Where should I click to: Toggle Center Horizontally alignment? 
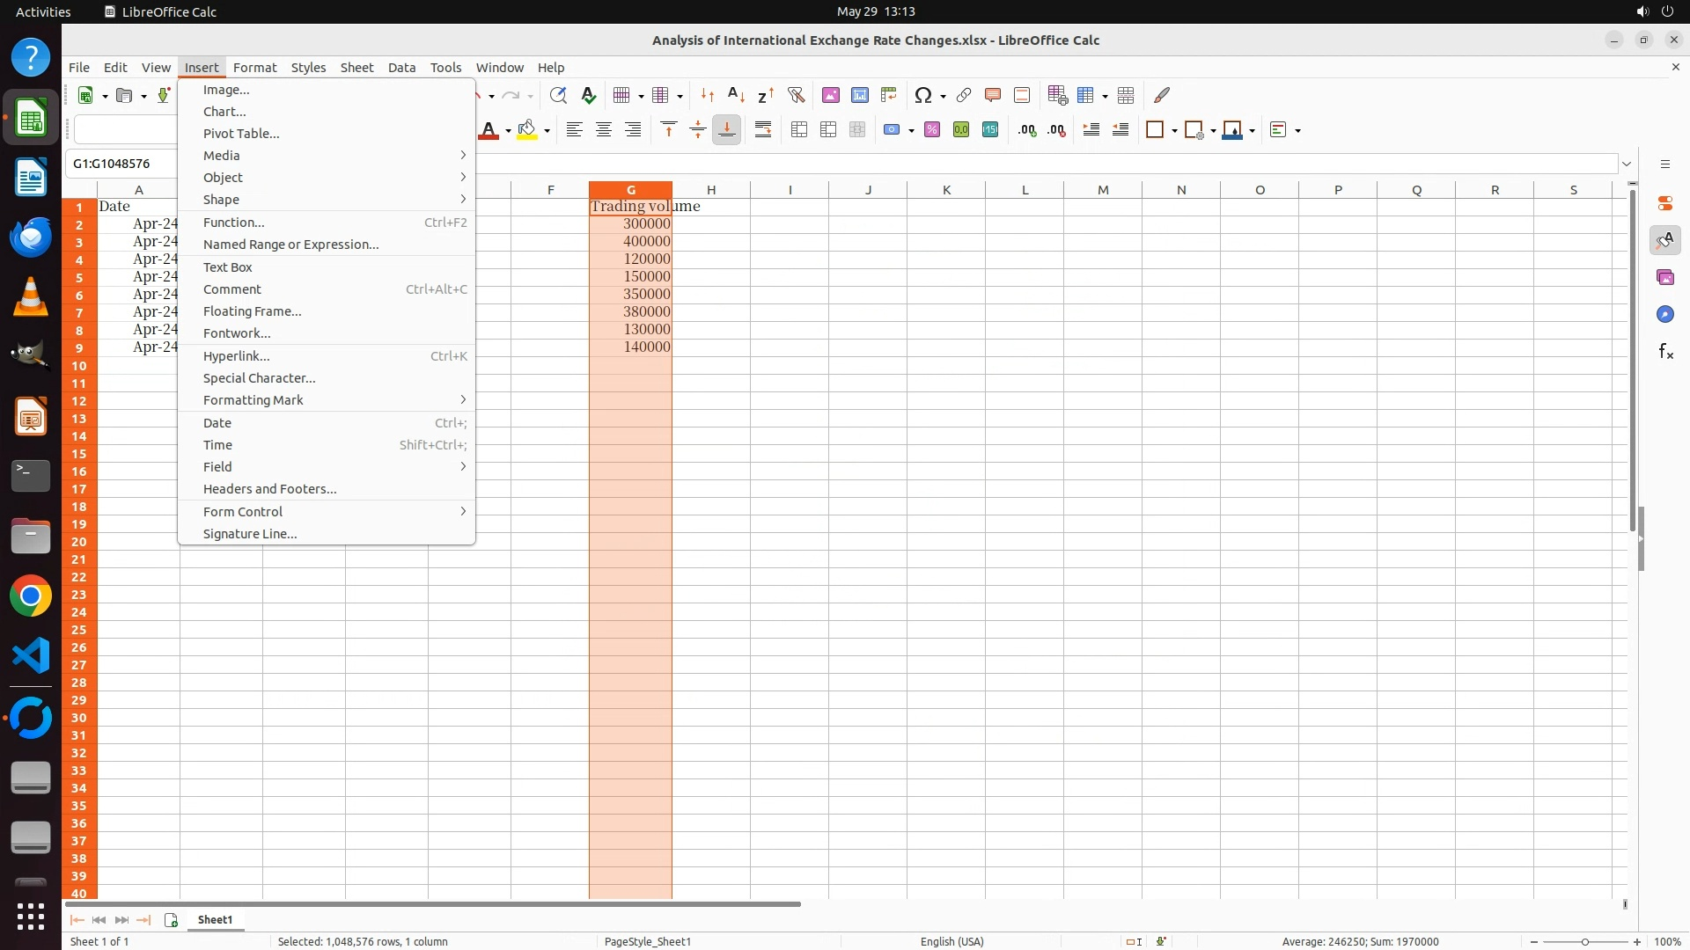[604, 130]
